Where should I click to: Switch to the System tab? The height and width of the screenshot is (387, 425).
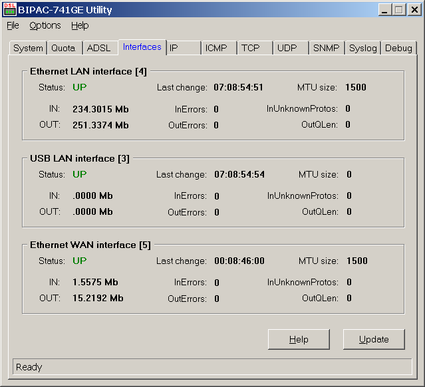(28, 48)
